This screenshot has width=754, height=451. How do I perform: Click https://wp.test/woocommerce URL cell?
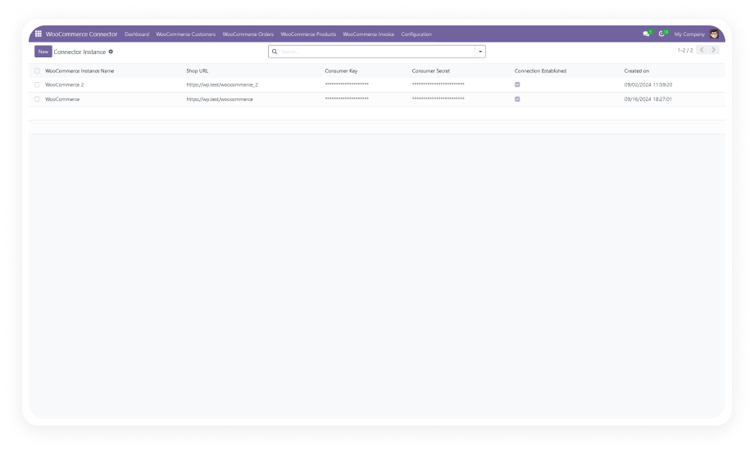pos(220,99)
